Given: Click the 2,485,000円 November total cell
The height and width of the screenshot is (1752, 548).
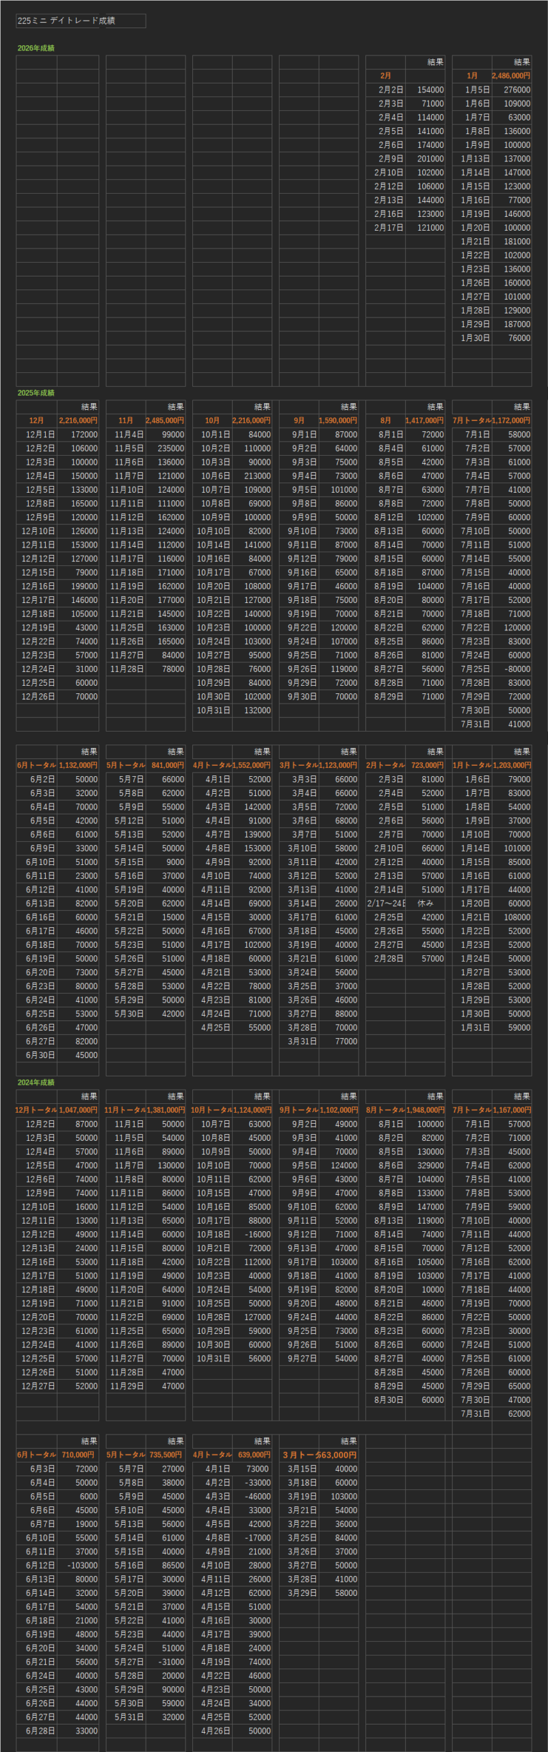Looking at the screenshot, I should (x=164, y=421).
